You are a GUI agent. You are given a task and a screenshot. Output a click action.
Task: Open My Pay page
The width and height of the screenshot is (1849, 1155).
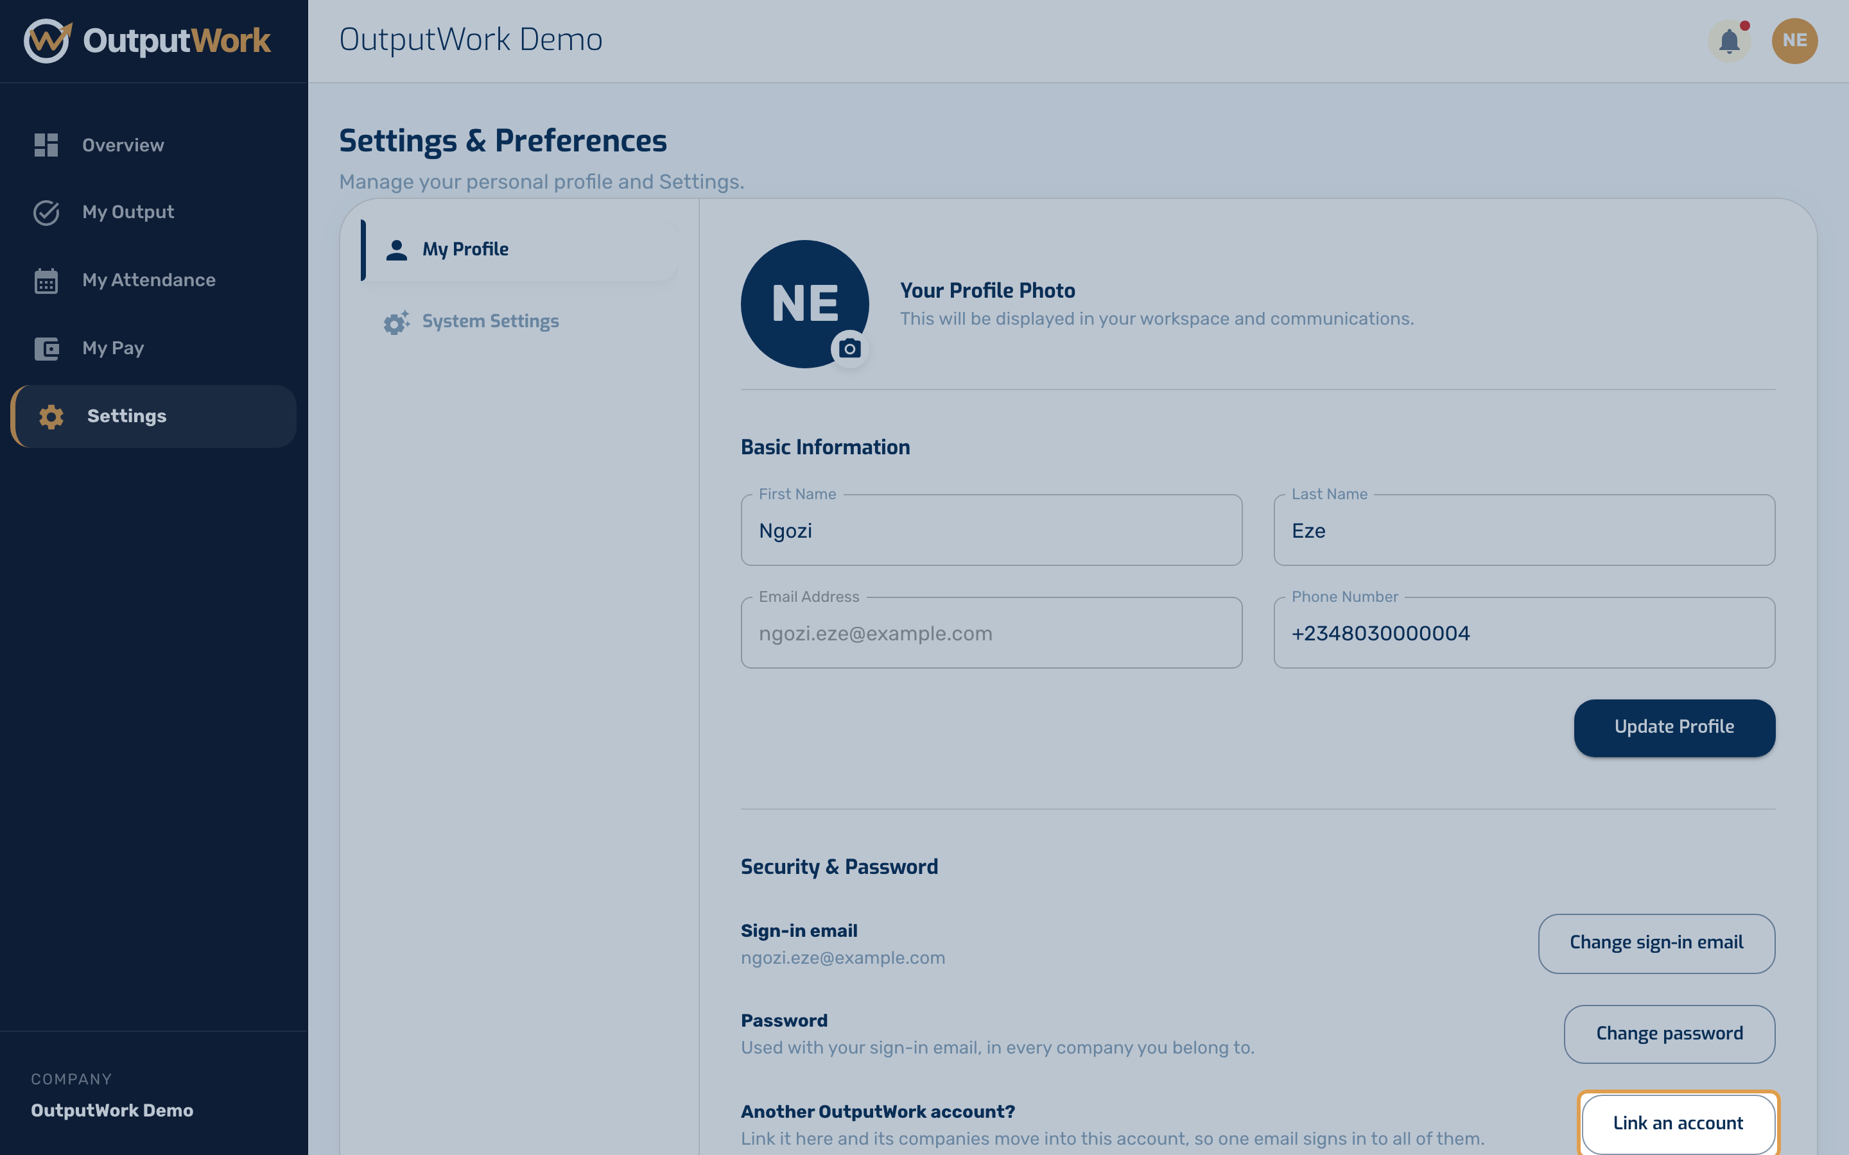pos(153,348)
